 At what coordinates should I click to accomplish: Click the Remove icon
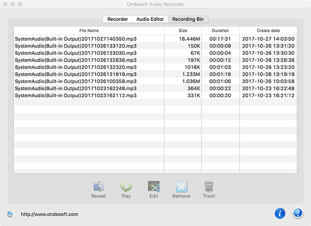click(181, 186)
